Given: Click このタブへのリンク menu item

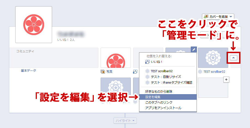Looking at the screenshot, I should pos(168,102).
